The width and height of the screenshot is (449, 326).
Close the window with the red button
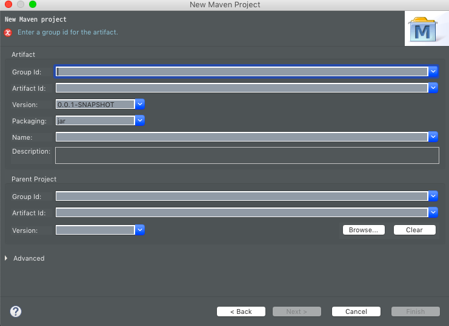(8, 4)
